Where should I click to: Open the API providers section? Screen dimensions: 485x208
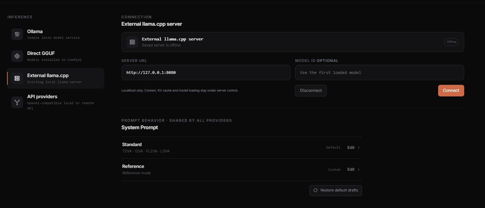click(x=56, y=102)
